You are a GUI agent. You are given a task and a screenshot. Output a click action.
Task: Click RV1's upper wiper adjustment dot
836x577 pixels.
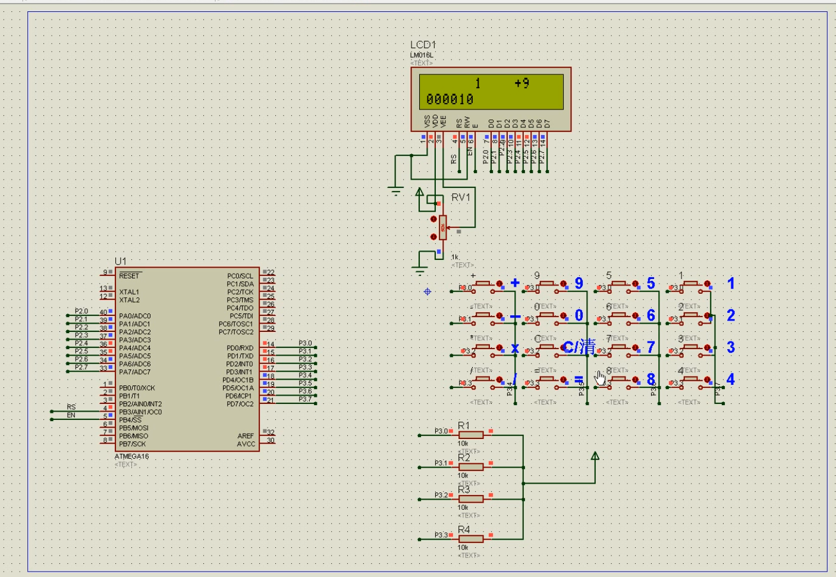pos(433,219)
